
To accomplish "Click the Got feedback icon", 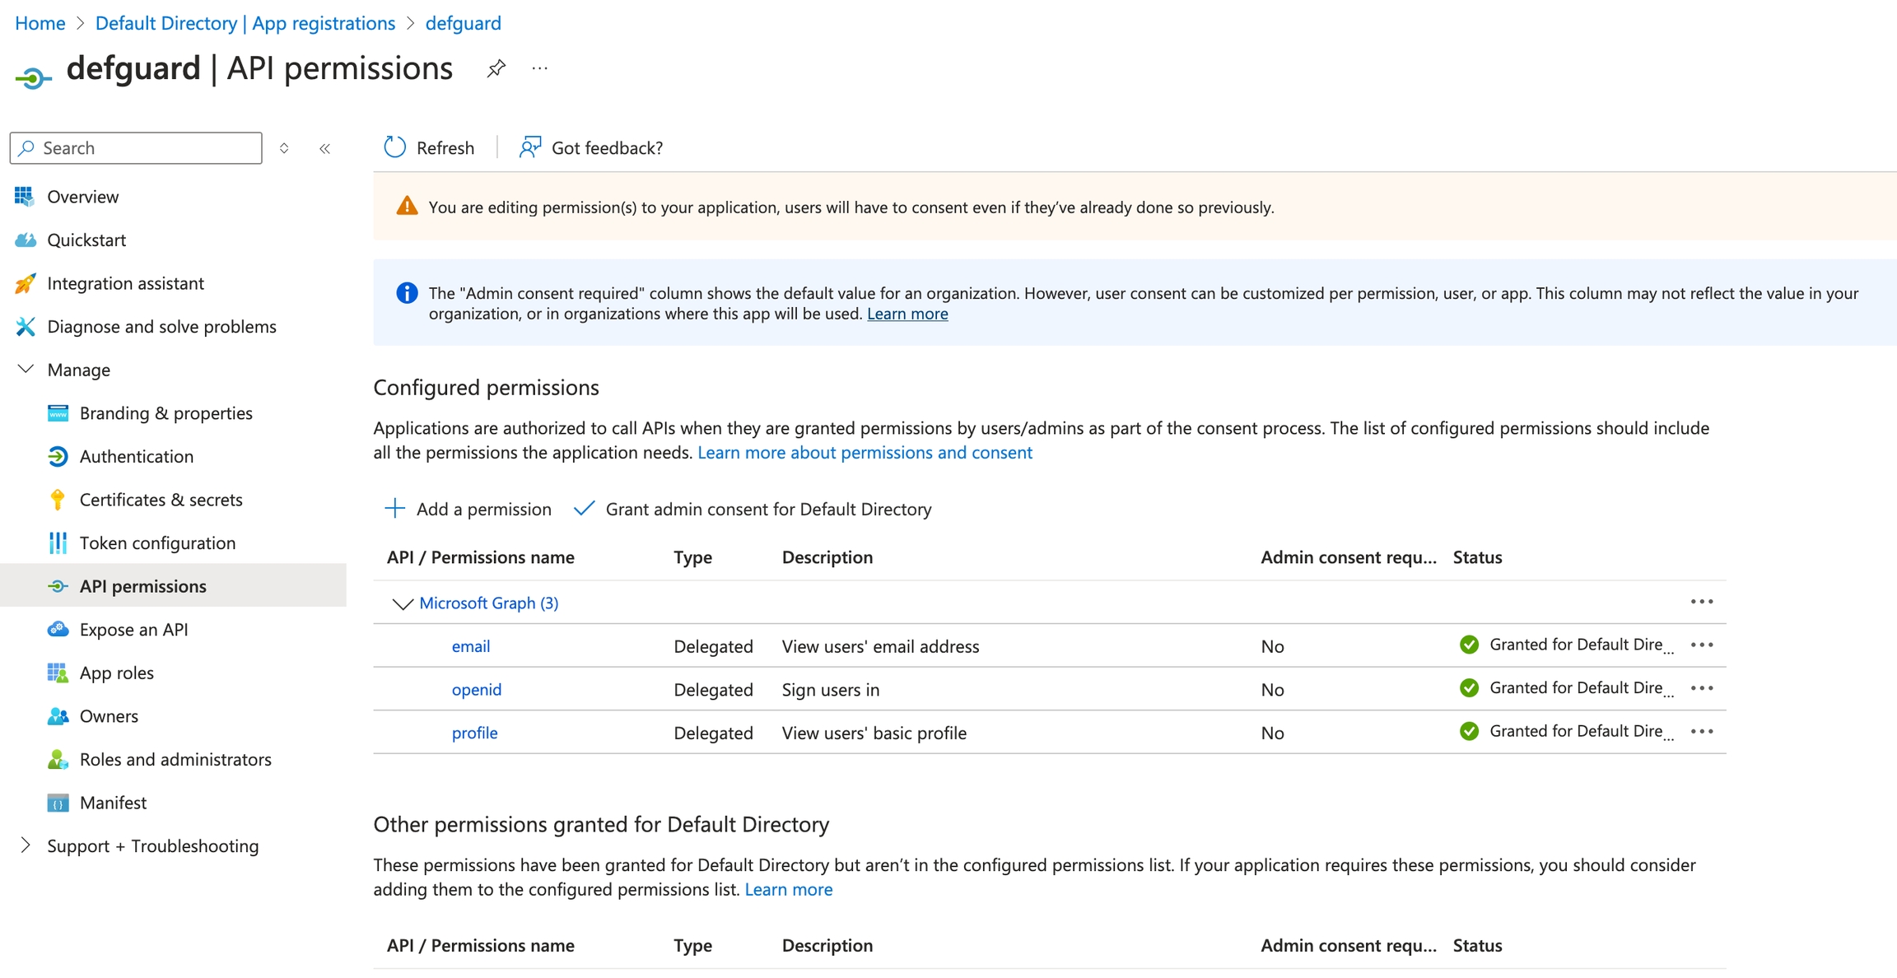I will pos(529,147).
